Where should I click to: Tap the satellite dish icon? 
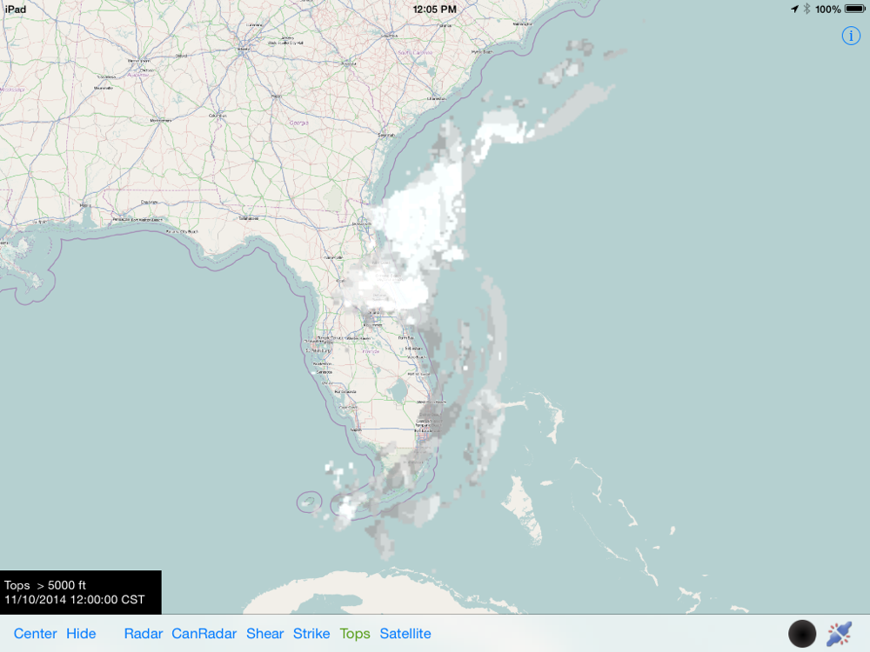click(839, 634)
